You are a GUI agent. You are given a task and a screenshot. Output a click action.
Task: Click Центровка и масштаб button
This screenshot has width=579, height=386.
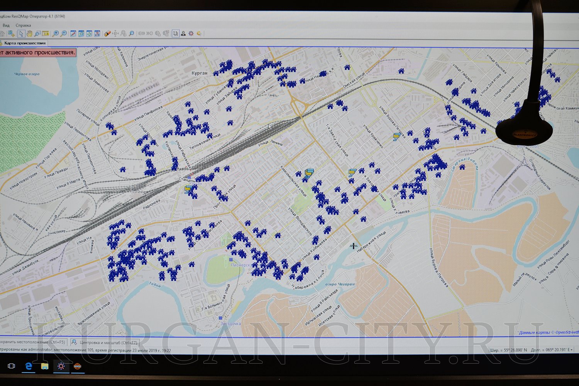tap(104, 342)
